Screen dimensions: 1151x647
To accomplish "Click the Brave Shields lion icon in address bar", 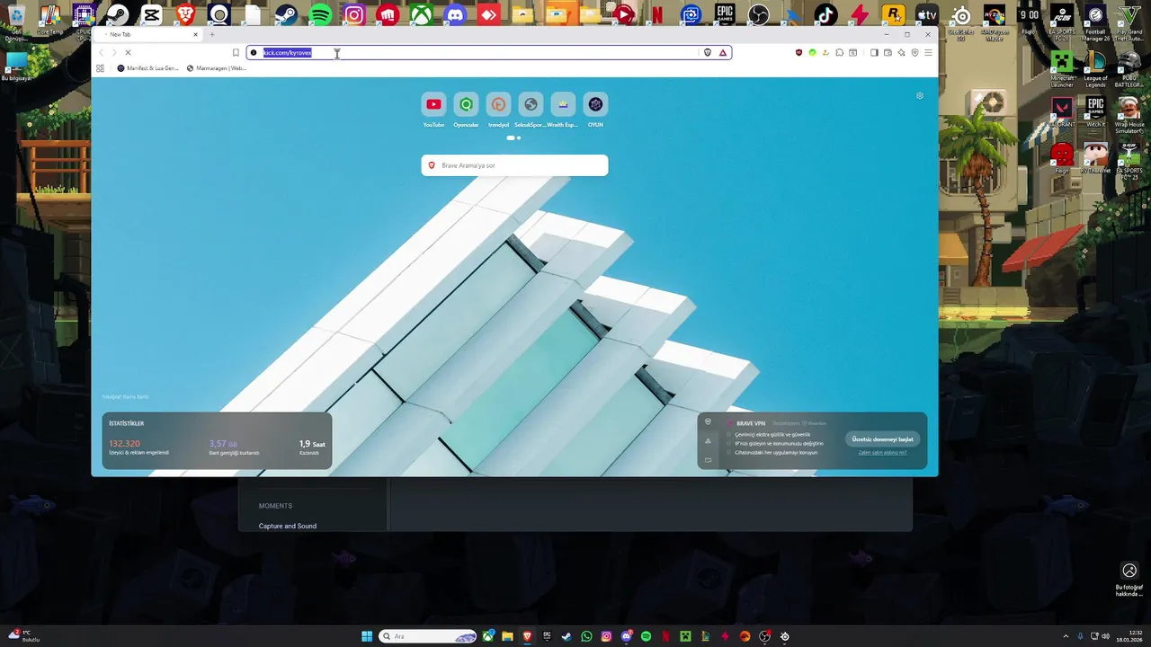I will [x=708, y=53].
